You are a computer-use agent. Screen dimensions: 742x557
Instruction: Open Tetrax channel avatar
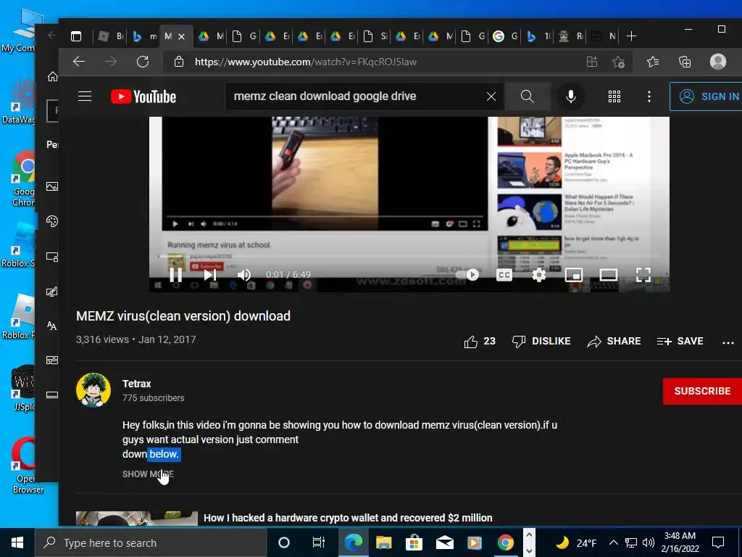93,390
